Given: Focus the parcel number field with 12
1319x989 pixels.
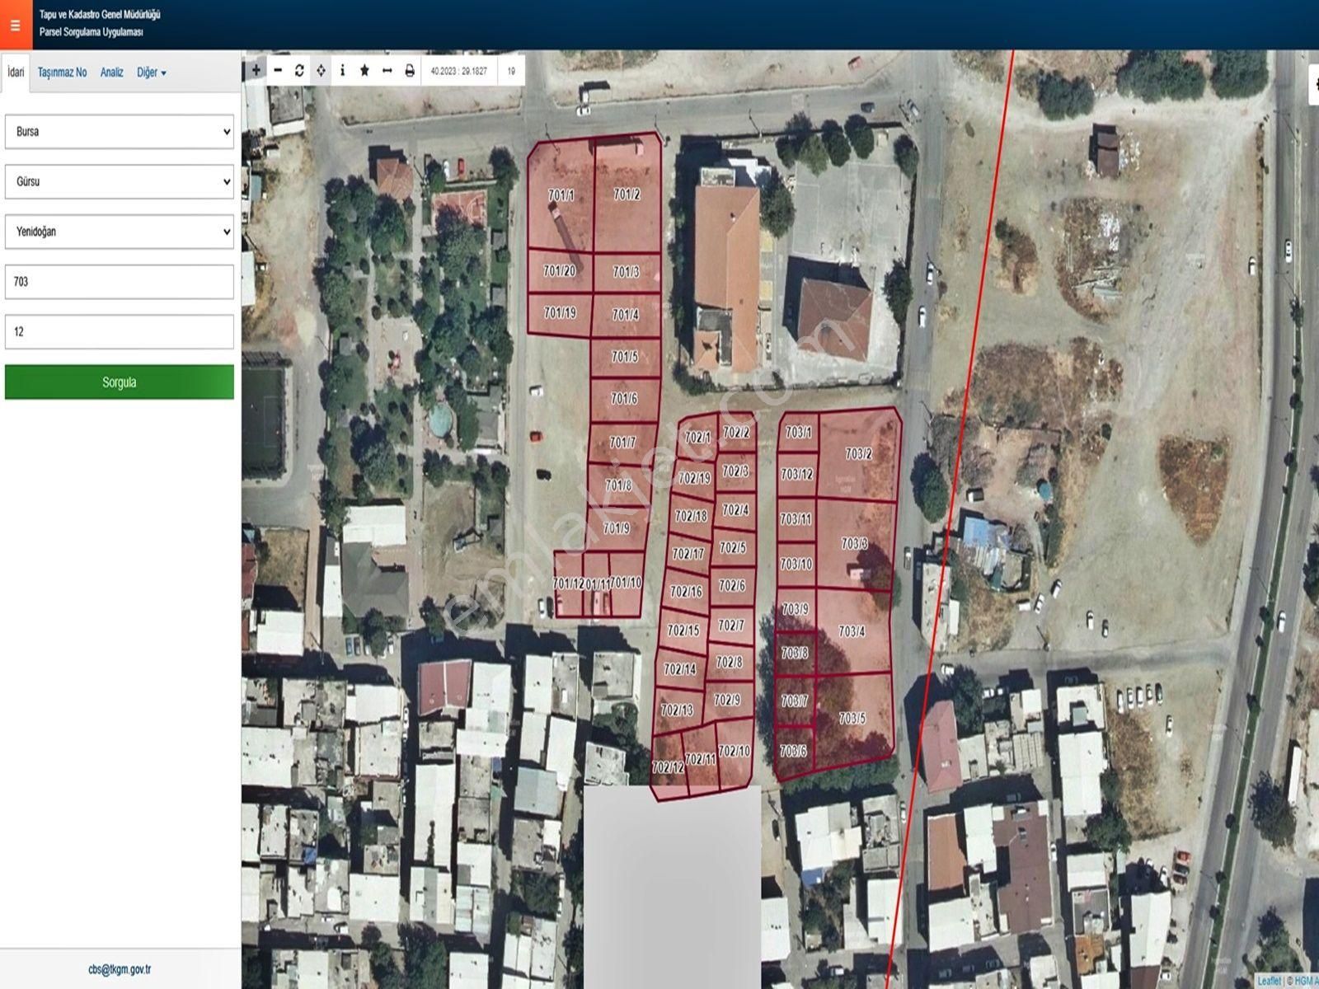Looking at the screenshot, I should (x=120, y=331).
